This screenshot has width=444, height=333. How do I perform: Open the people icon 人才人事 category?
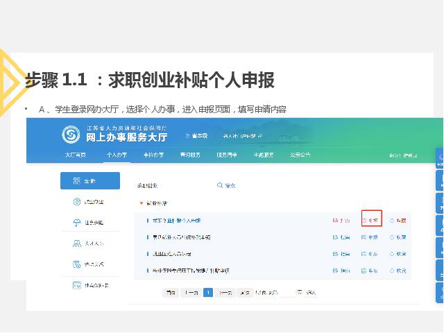[89, 244]
